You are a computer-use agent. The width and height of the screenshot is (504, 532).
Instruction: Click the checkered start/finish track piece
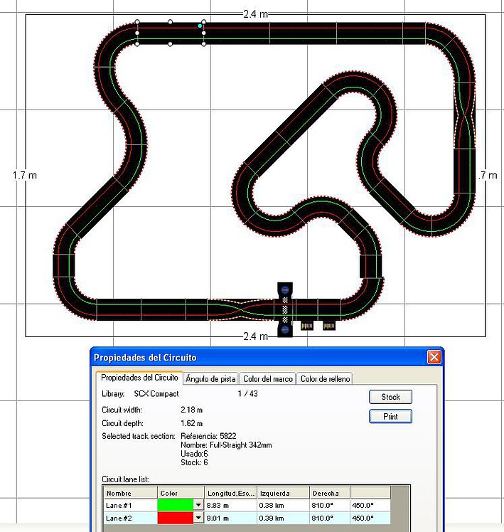click(x=285, y=309)
